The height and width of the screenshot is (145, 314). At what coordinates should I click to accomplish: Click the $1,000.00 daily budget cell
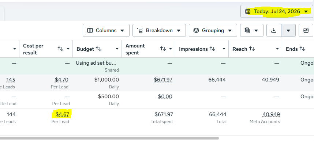tap(106, 80)
